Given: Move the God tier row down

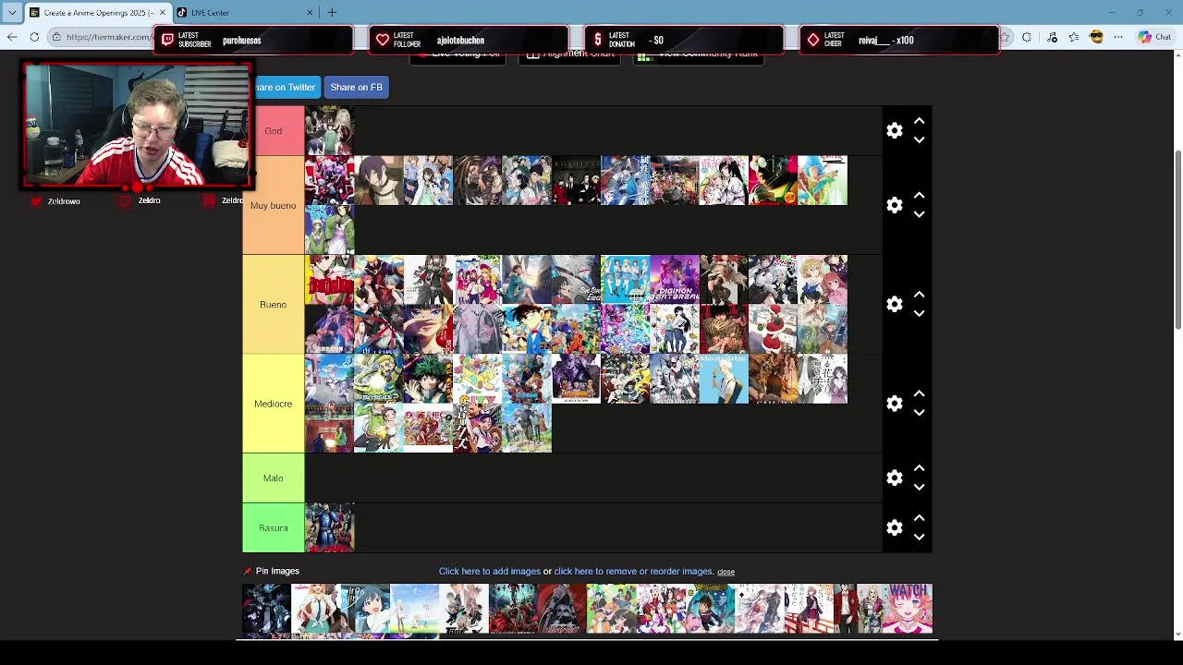Looking at the screenshot, I should (x=919, y=140).
